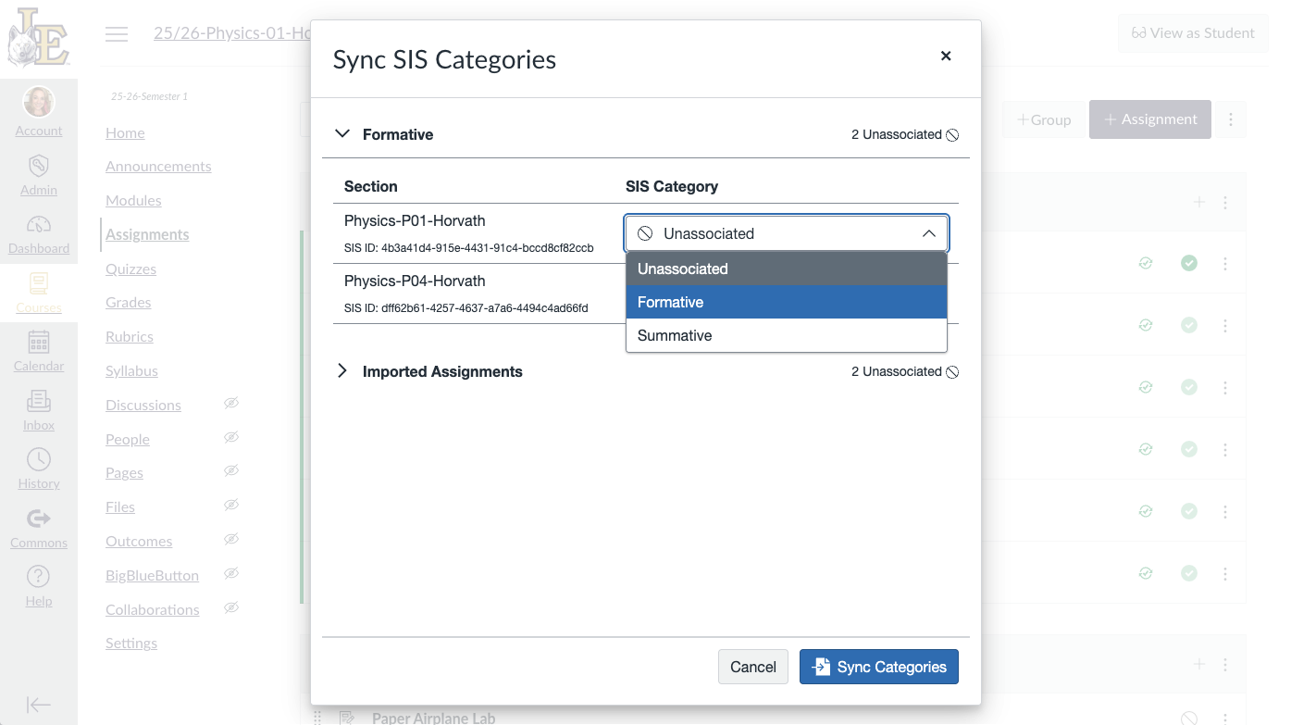Add a new assignment with +Assignment
The width and height of the screenshot is (1291, 725).
tap(1150, 119)
